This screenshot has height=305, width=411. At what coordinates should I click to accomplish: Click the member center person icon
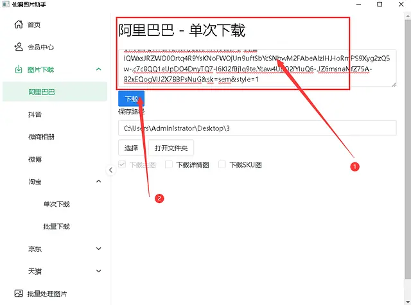point(19,47)
